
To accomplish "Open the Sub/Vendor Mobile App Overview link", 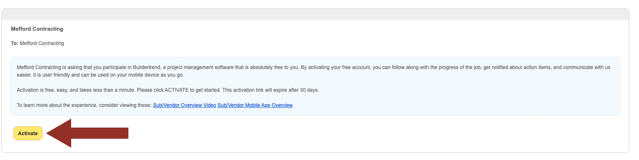I will click(255, 105).
